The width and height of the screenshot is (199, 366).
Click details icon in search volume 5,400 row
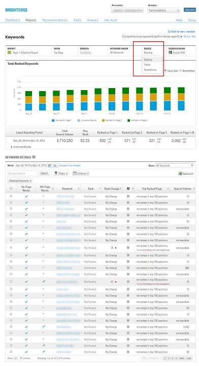point(128,327)
